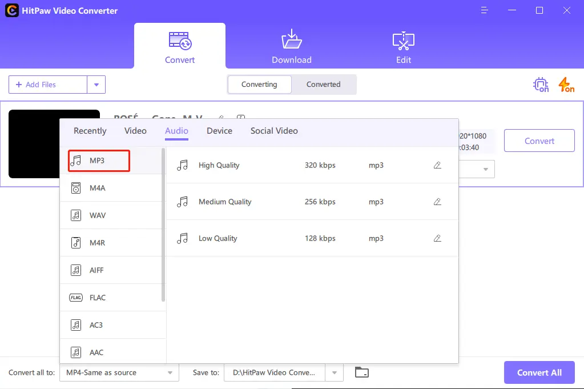The width and height of the screenshot is (584, 389).
Task: Show the Converted list tab
Action: coord(323,85)
